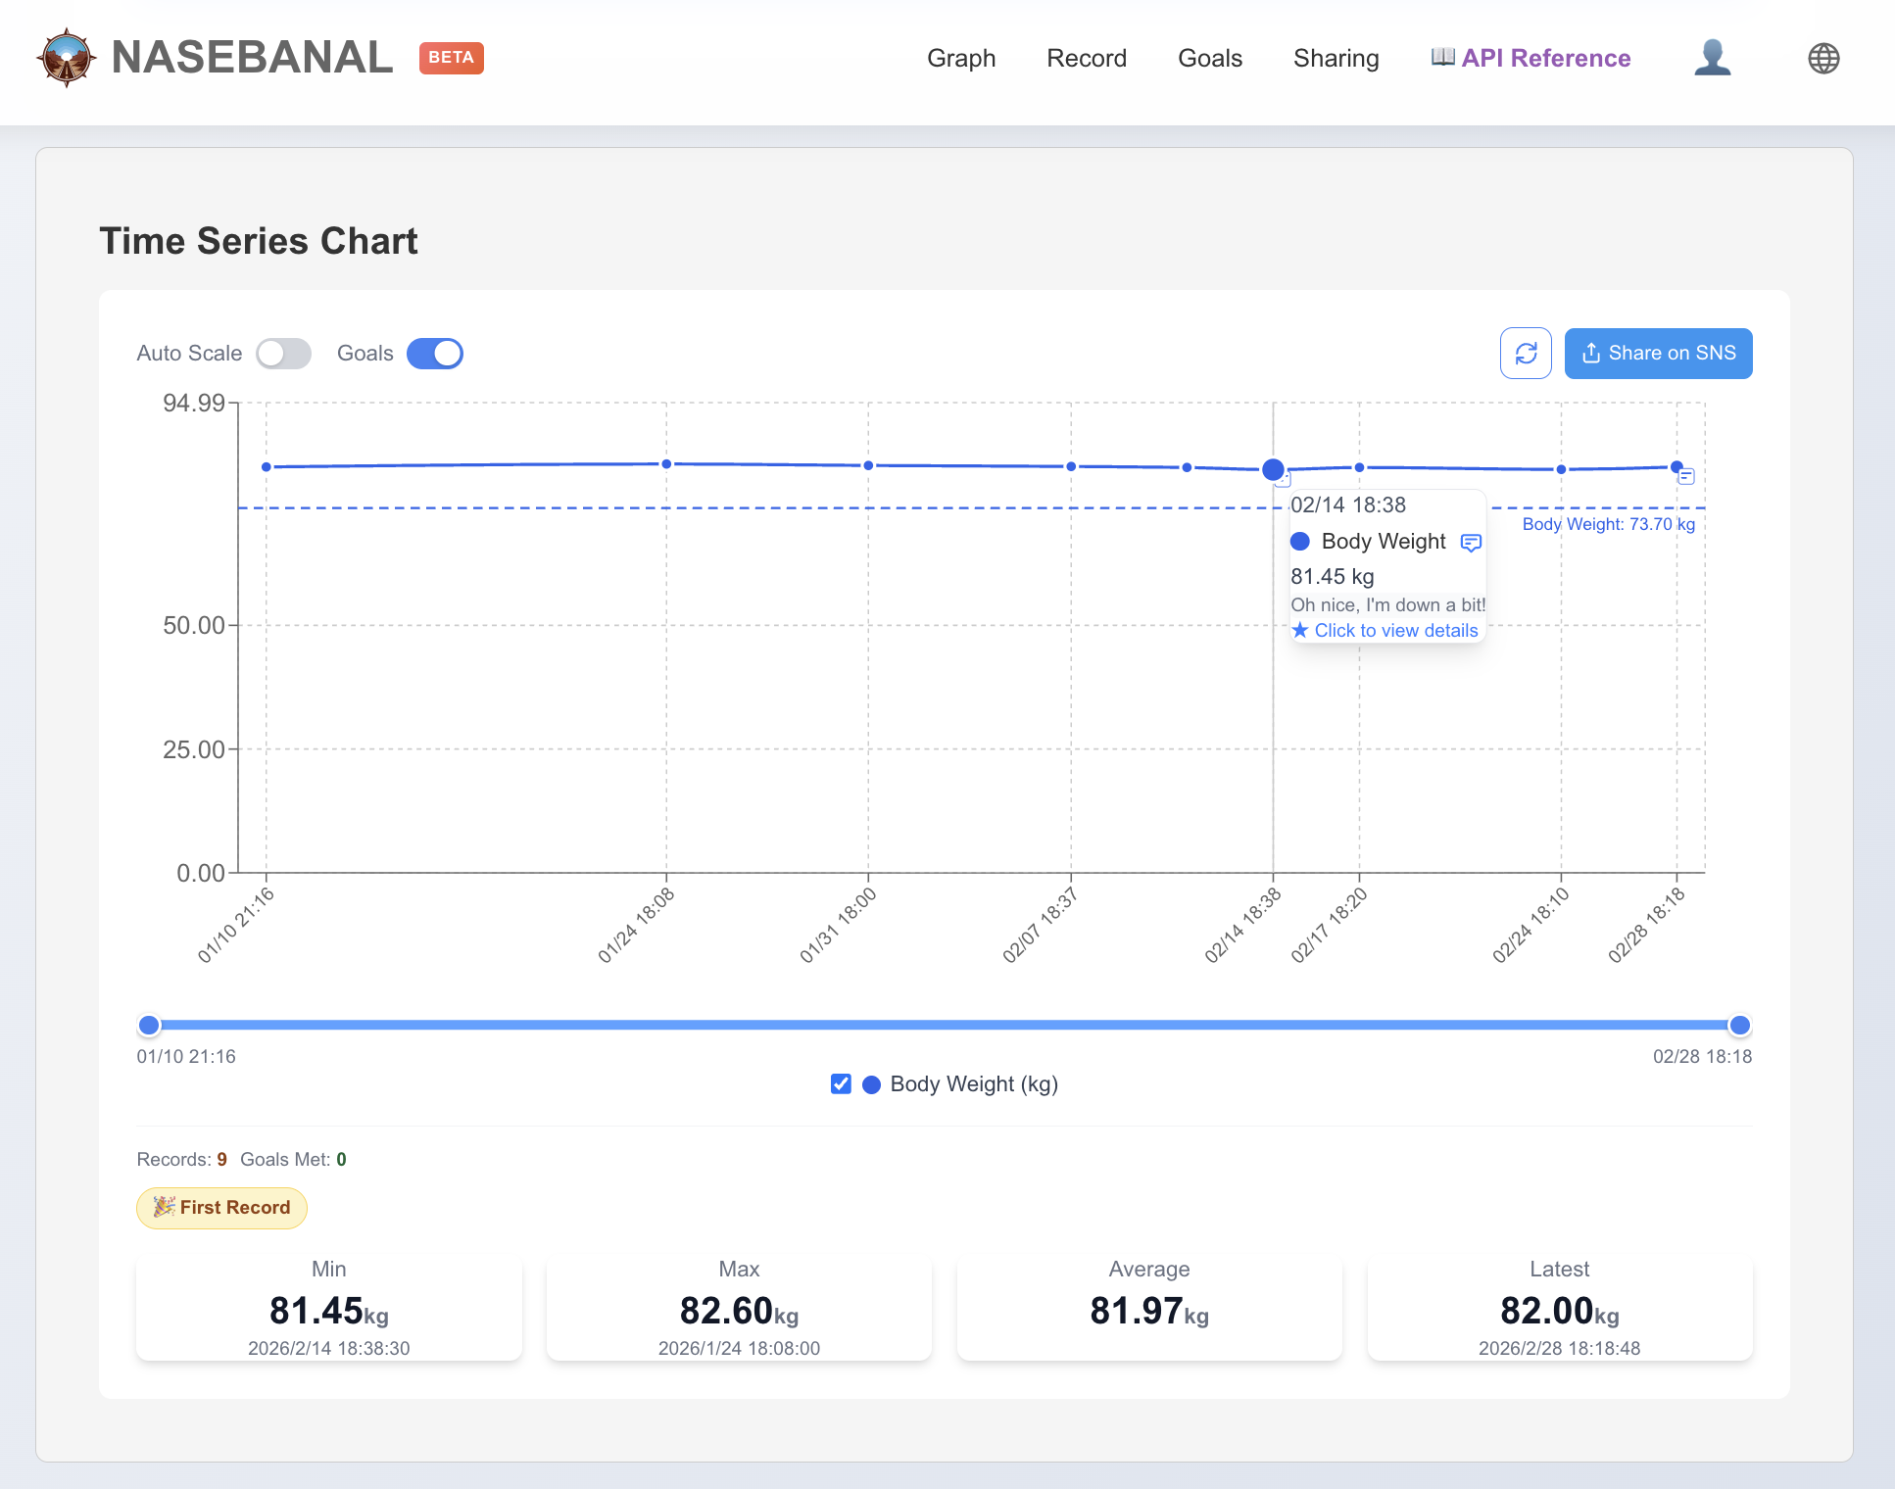The height and width of the screenshot is (1489, 1895).
Task: Open the Graph menu item
Action: (x=961, y=58)
